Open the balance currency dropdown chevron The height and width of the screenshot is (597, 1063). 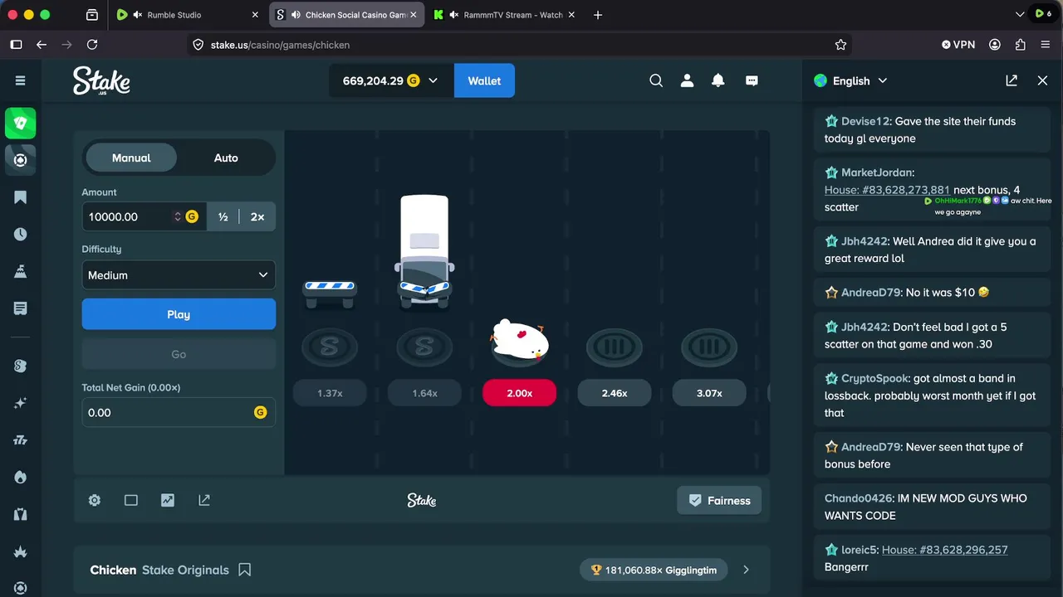coord(433,80)
